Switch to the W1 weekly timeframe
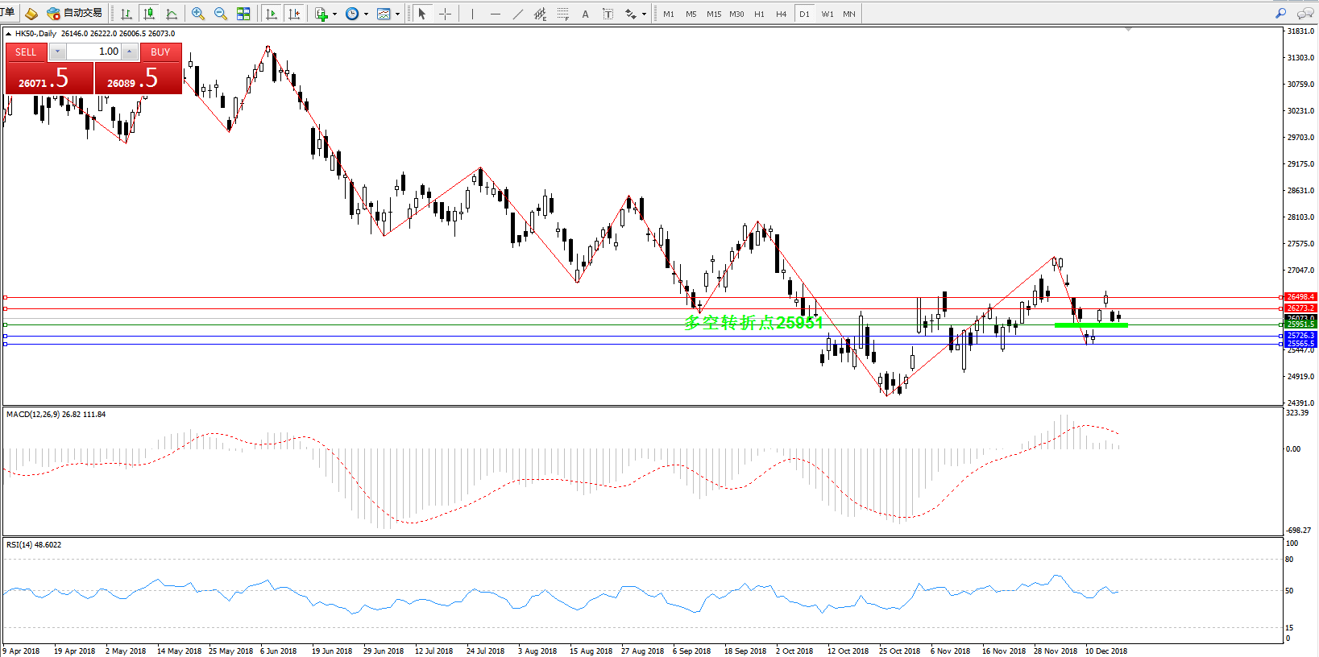Viewport: 1319px width, 657px height. pyautogui.click(x=827, y=14)
